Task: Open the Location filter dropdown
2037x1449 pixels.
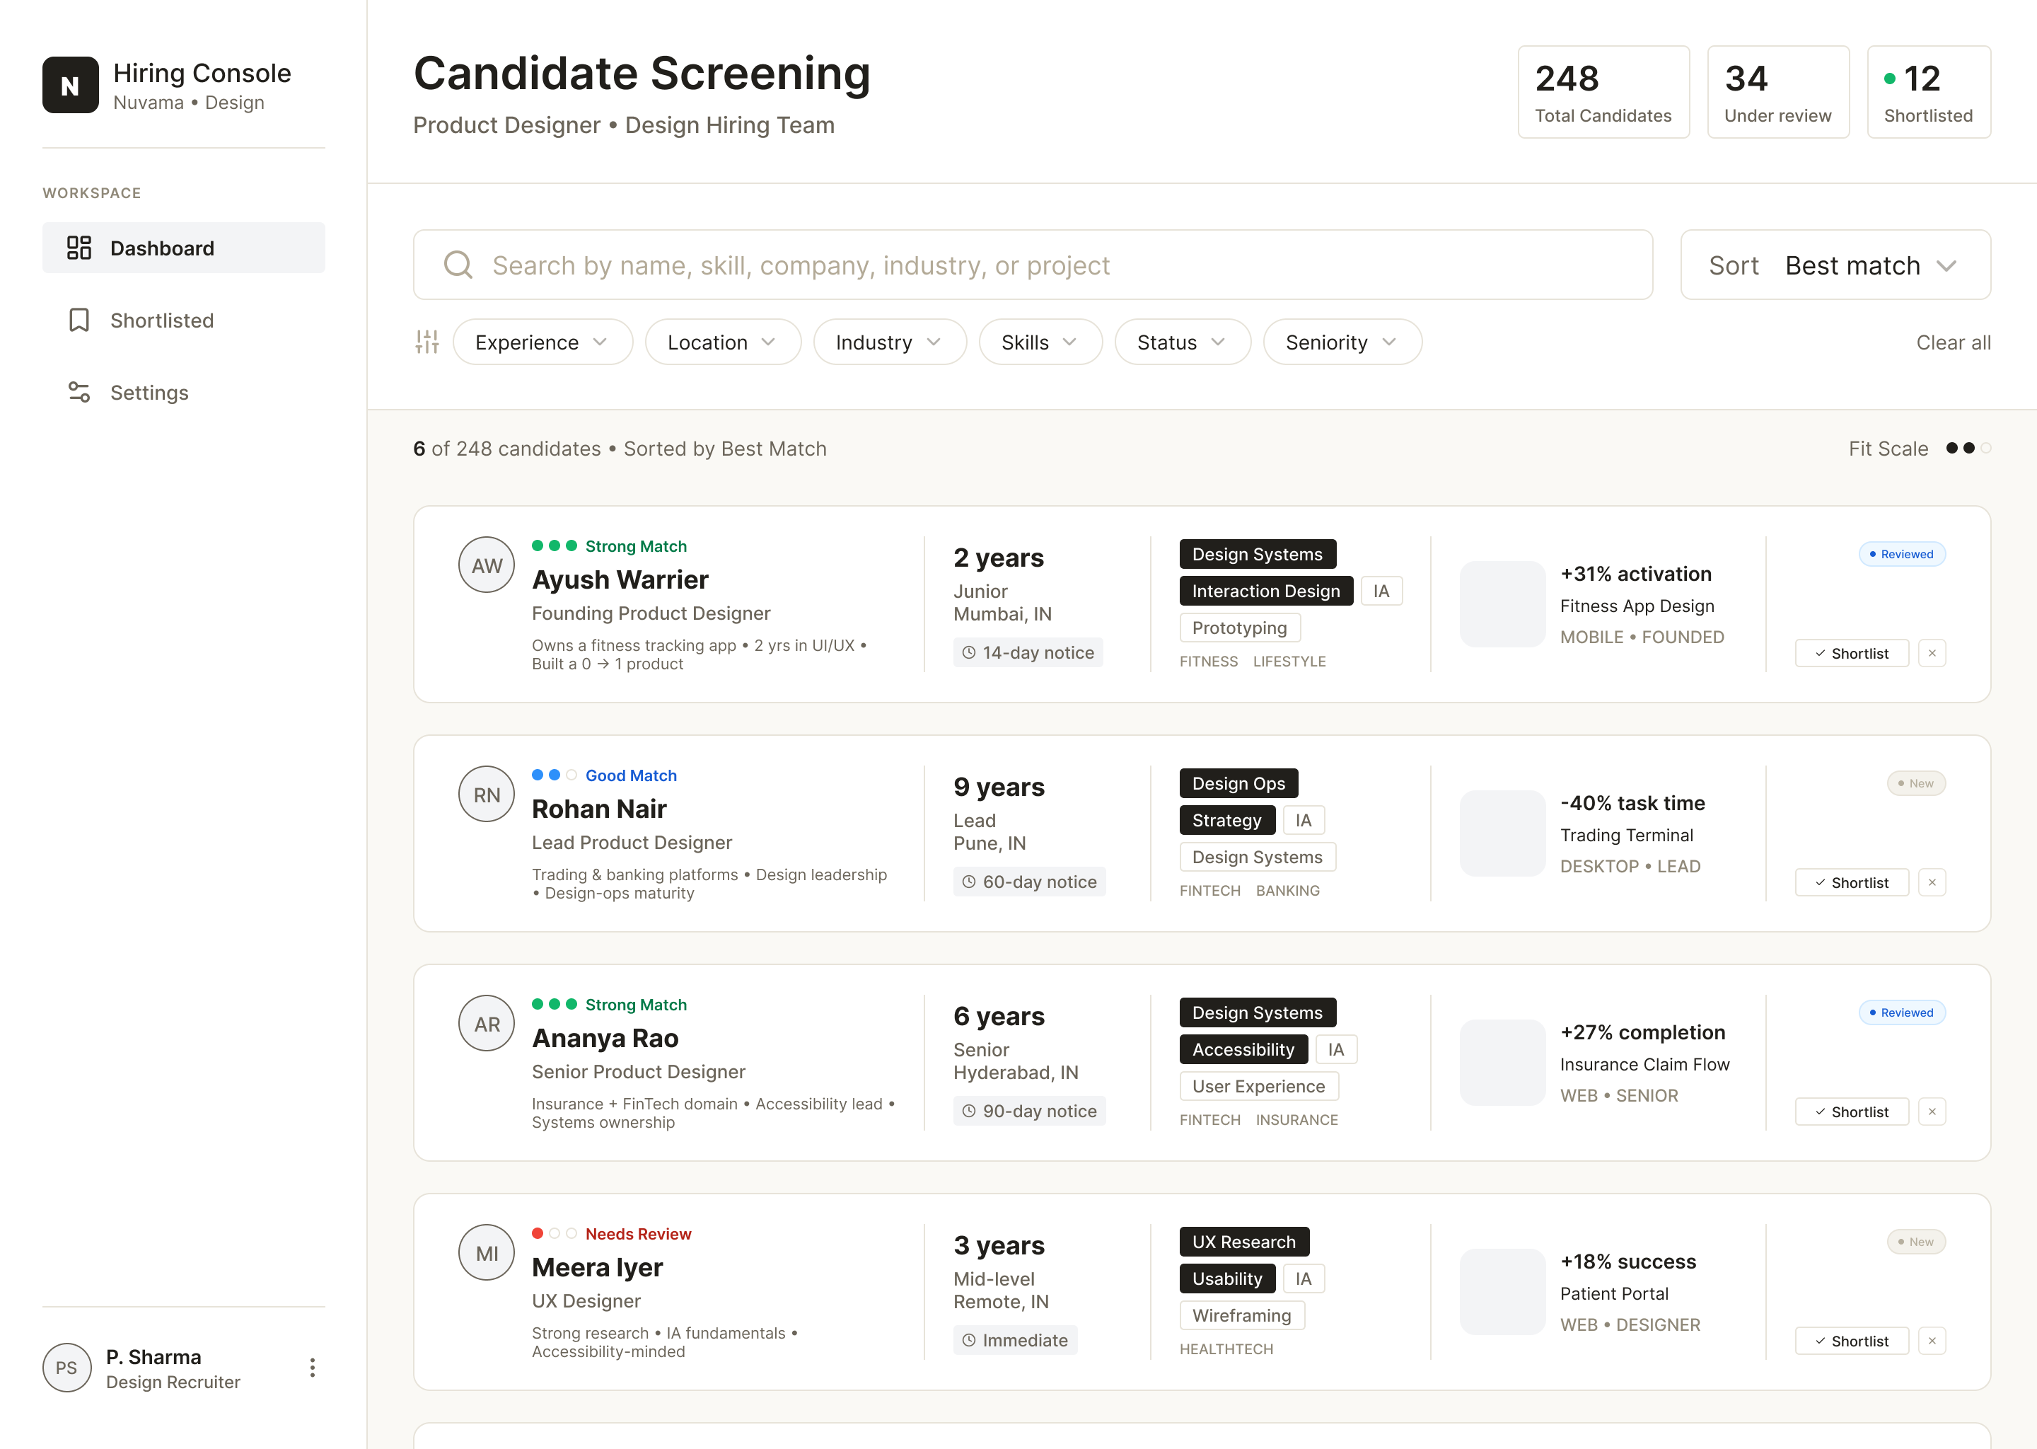Action: point(722,342)
